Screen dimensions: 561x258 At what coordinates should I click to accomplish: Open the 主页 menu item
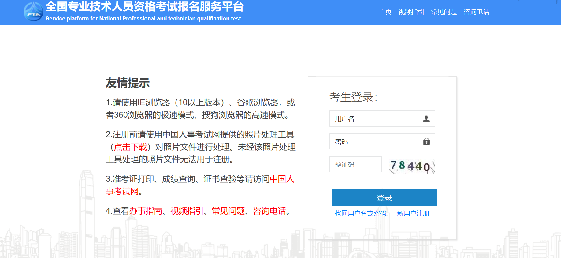(x=385, y=12)
